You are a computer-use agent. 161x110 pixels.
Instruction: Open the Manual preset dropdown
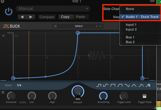click(53, 8)
